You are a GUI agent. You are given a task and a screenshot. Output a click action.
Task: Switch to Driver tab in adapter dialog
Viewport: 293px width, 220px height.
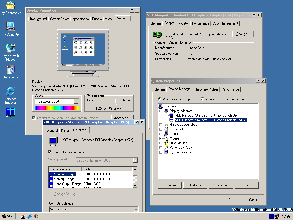[x=65, y=131]
